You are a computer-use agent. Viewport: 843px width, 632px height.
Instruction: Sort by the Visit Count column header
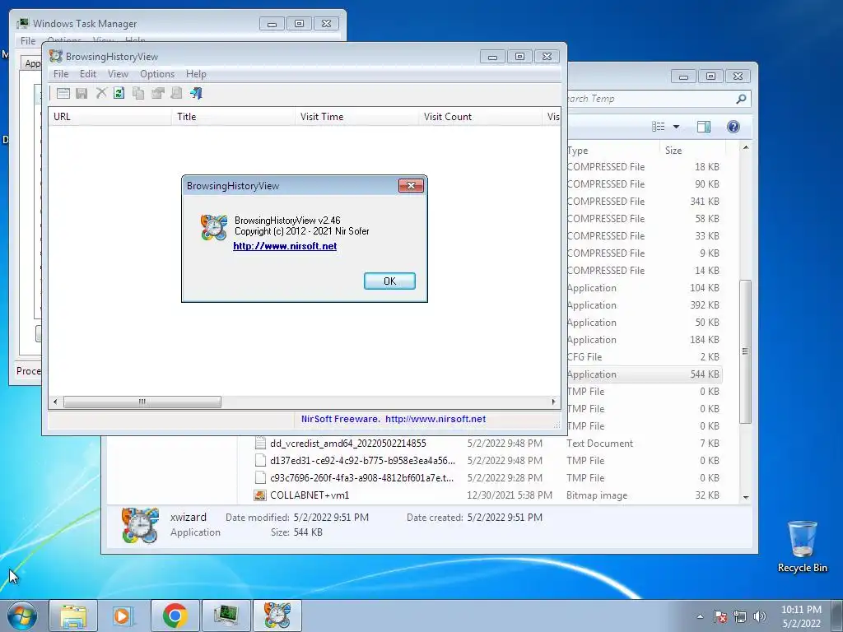coord(480,117)
